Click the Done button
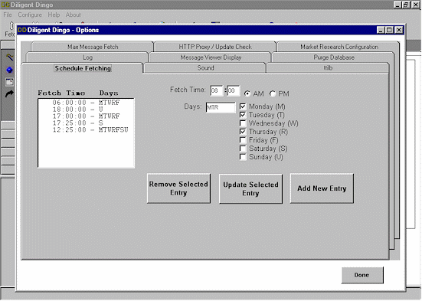Viewport: 422px width, 301px height. click(x=362, y=275)
